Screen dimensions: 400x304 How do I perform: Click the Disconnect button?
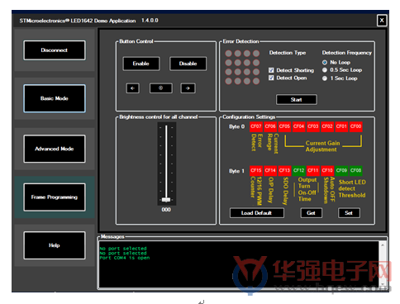(55, 50)
